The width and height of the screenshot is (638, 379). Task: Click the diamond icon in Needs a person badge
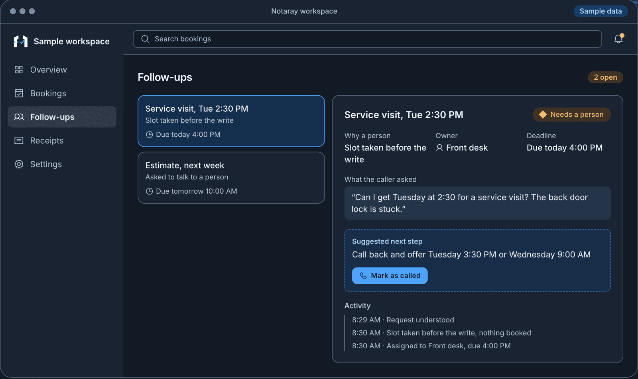pyautogui.click(x=543, y=115)
